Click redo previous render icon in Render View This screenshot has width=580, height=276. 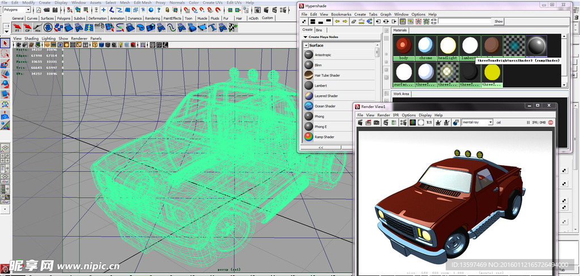[361, 122]
